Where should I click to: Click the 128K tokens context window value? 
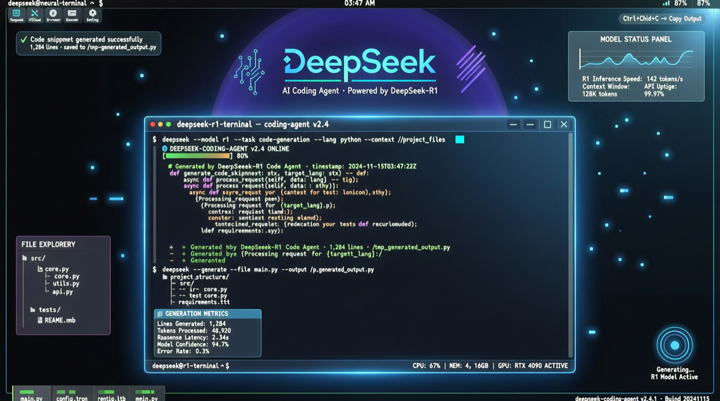pyautogui.click(x=599, y=95)
